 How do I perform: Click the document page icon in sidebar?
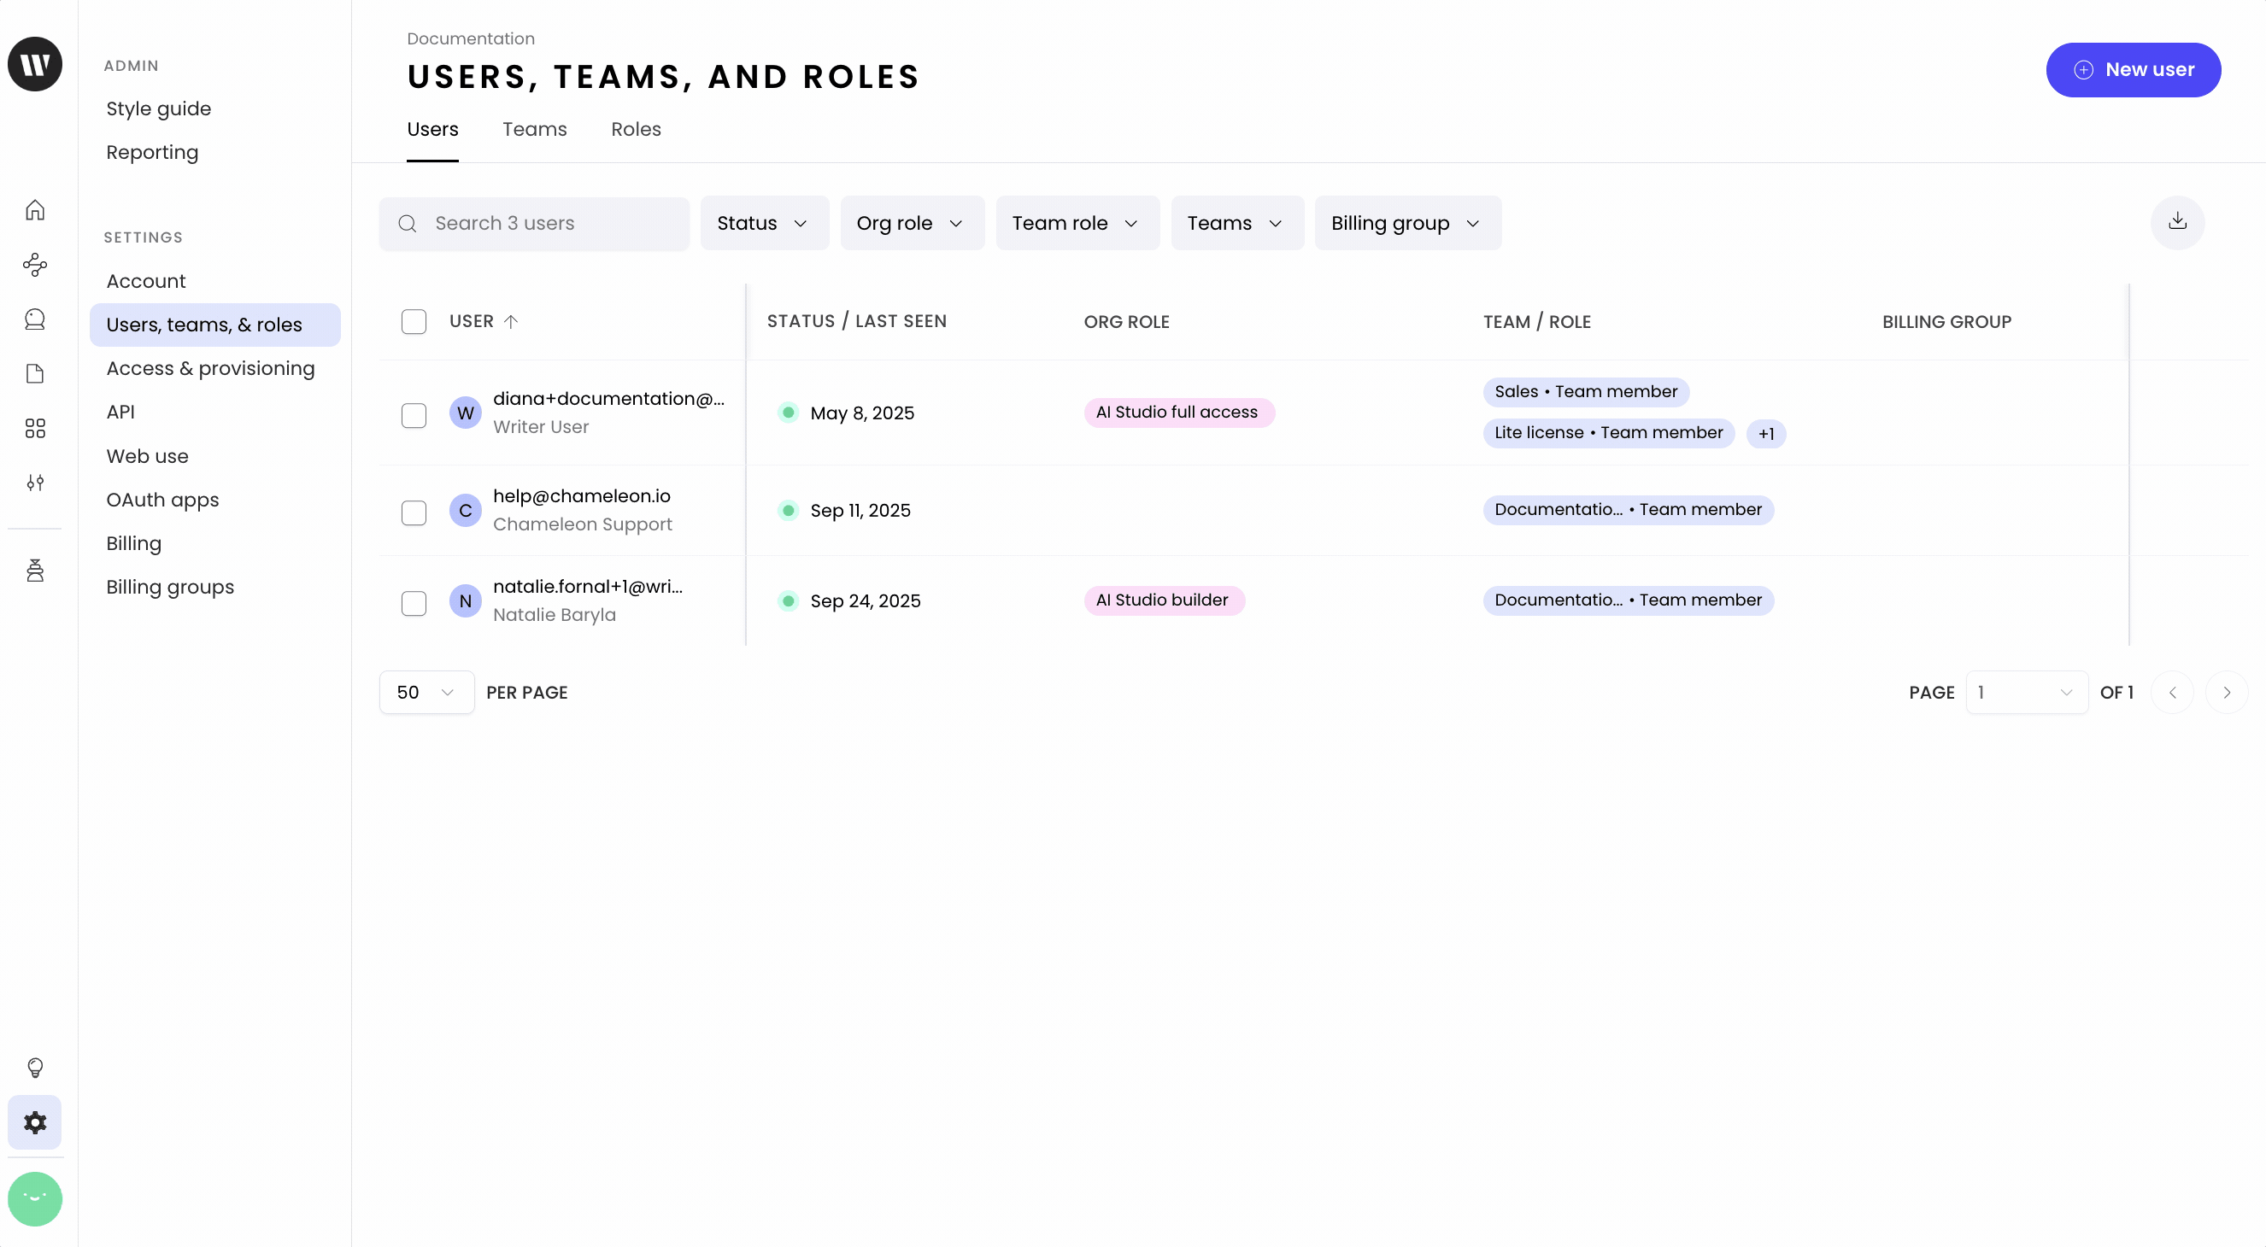point(35,374)
